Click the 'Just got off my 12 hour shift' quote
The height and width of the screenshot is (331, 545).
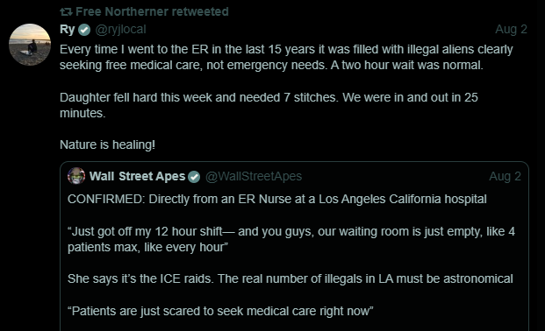[x=291, y=239]
